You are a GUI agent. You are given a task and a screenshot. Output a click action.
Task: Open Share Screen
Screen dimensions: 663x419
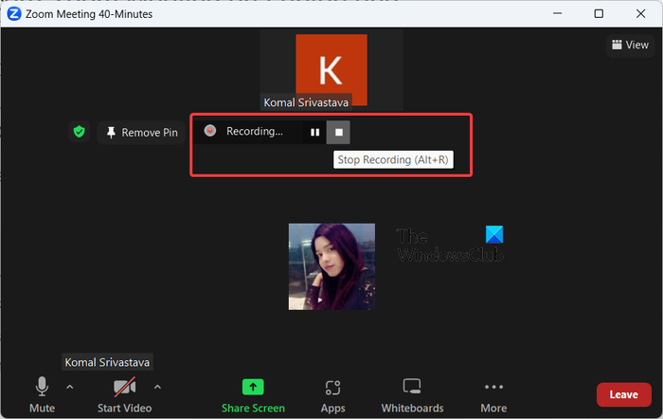pos(253,395)
